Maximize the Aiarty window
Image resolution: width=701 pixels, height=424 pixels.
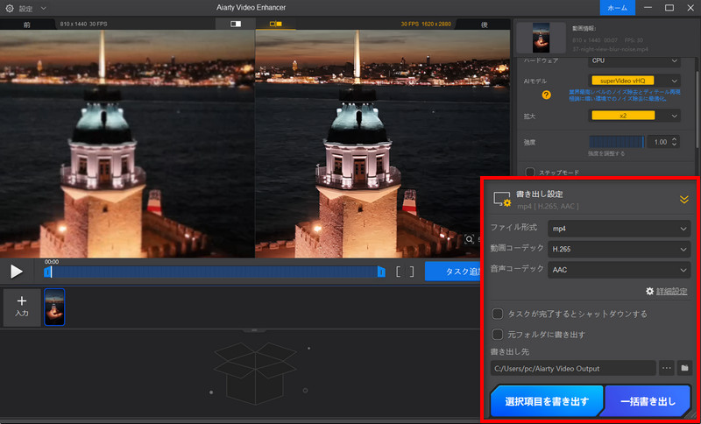point(669,8)
